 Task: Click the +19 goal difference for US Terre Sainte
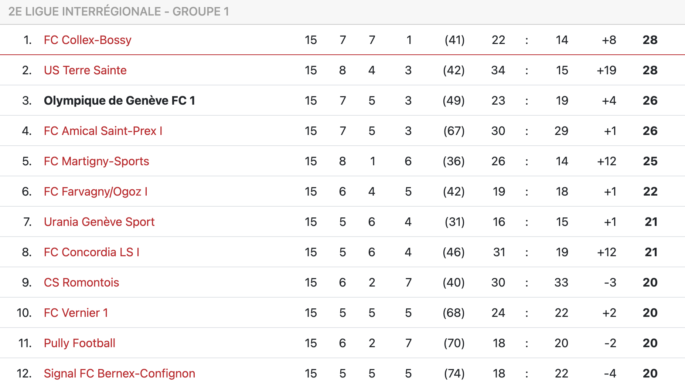point(606,70)
